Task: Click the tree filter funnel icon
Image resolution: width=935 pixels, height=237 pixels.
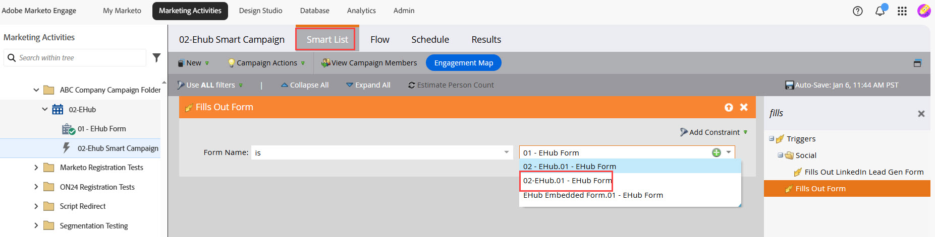Action: click(156, 58)
